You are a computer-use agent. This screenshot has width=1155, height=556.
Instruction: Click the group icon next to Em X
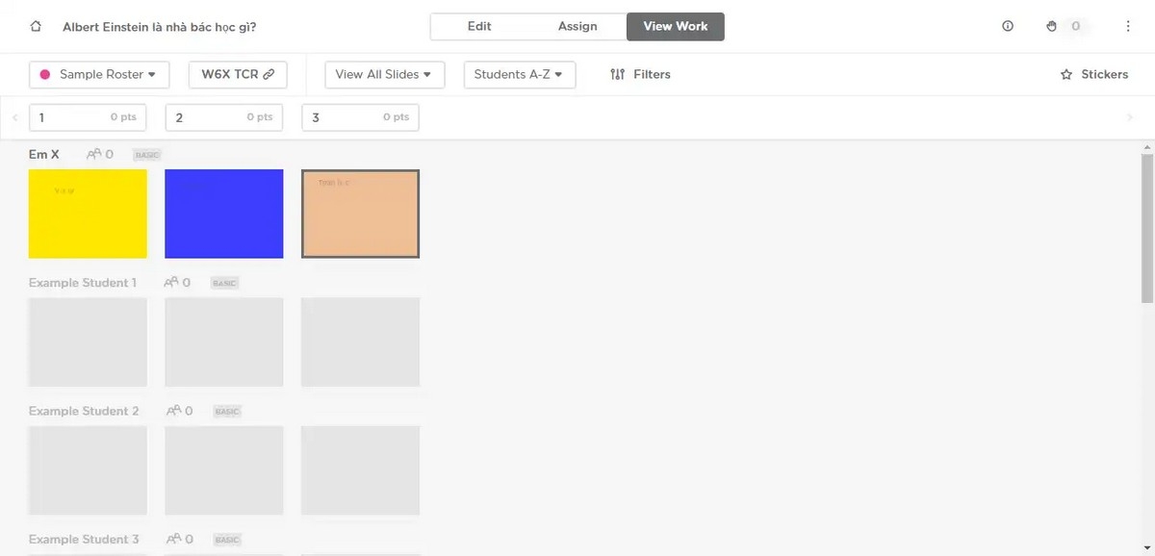(x=93, y=154)
